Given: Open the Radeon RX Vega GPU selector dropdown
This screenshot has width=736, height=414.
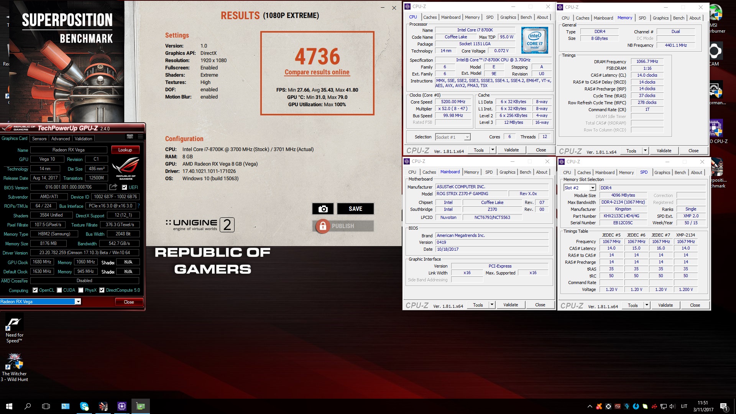Looking at the screenshot, I should [x=78, y=302].
